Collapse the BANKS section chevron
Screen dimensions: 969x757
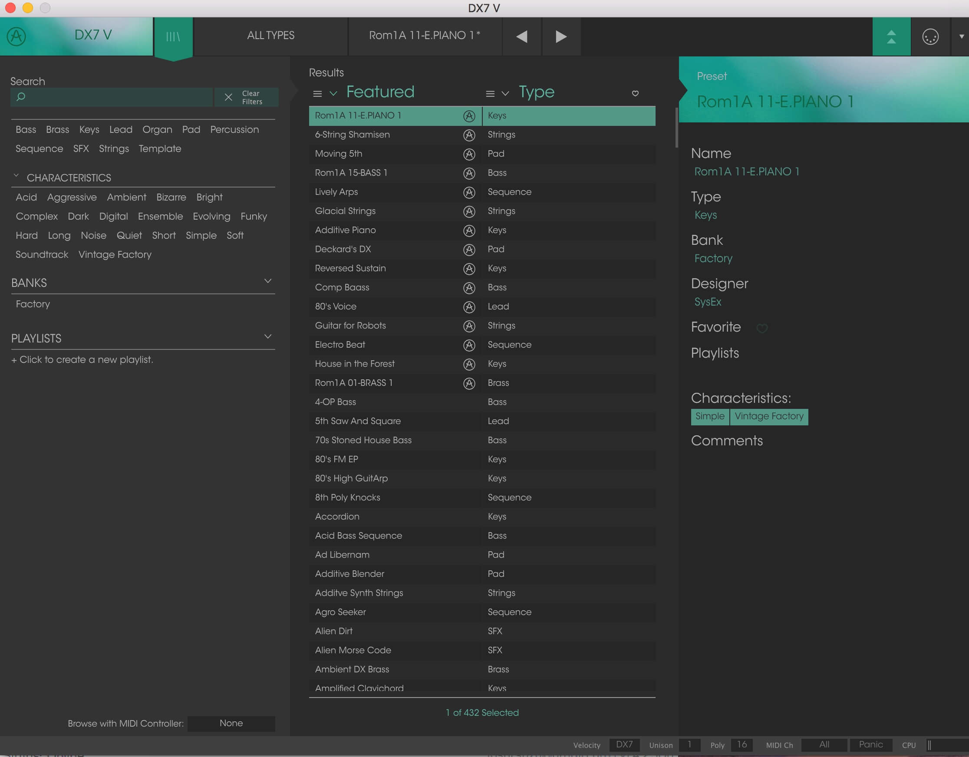pos(267,281)
